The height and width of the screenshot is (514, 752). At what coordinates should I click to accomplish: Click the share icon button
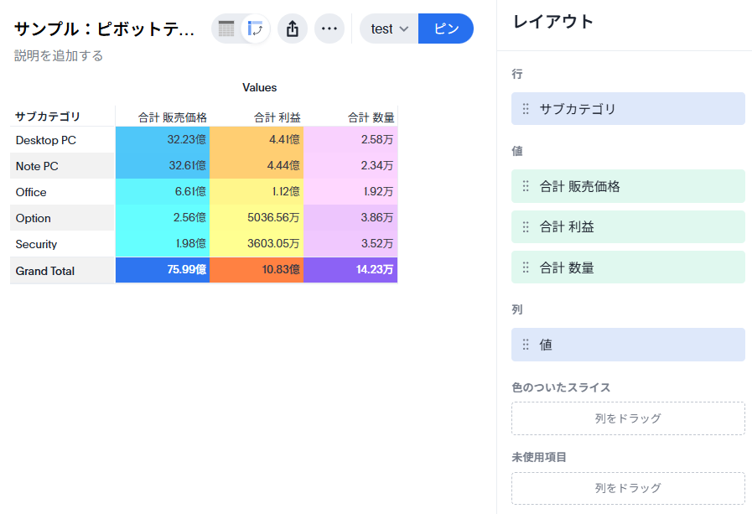[293, 29]
